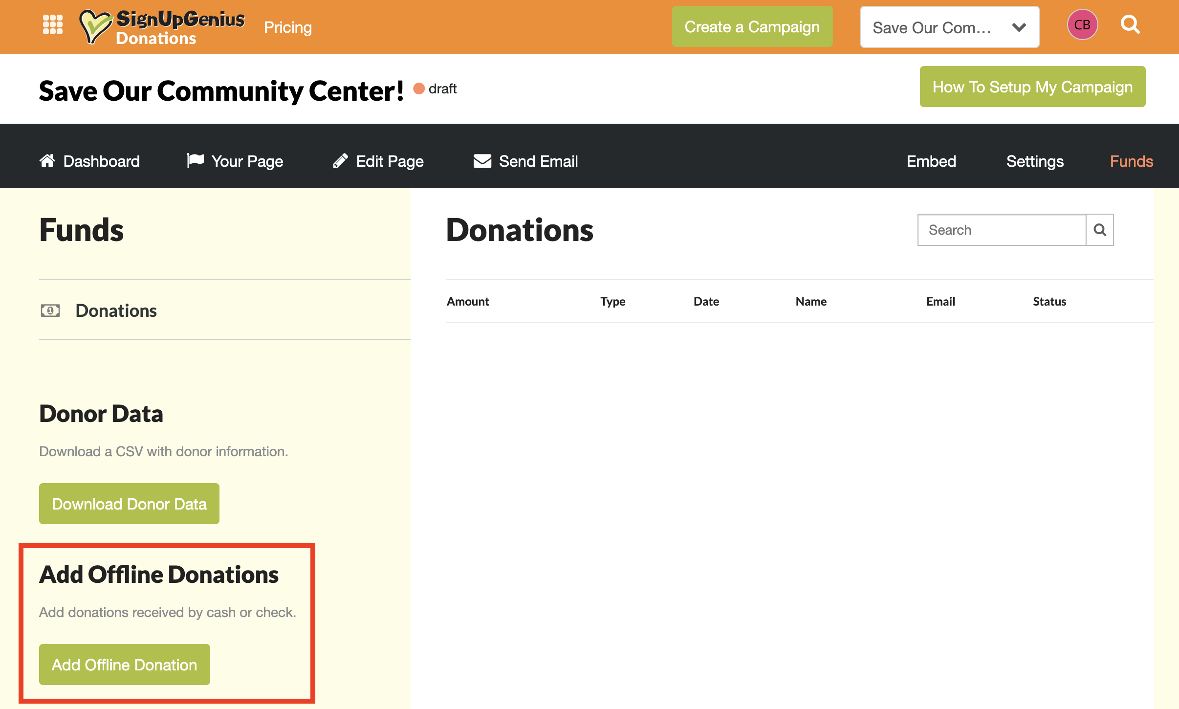Click the Dashboard home icon
Screen dimensions: 1179x709
47,161
